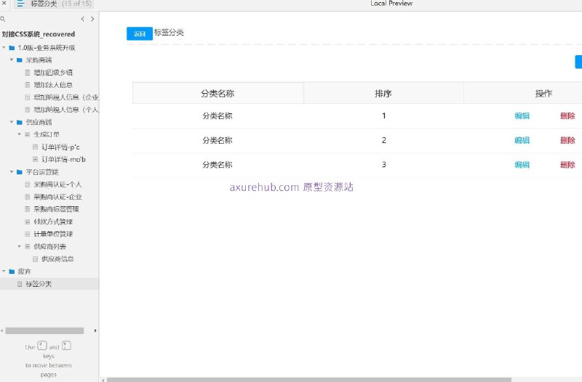The height and width of the screenshot is (382, 582).
Task: Click the 标签分类 (15 of 15) page title
Action: click(61, 4)
